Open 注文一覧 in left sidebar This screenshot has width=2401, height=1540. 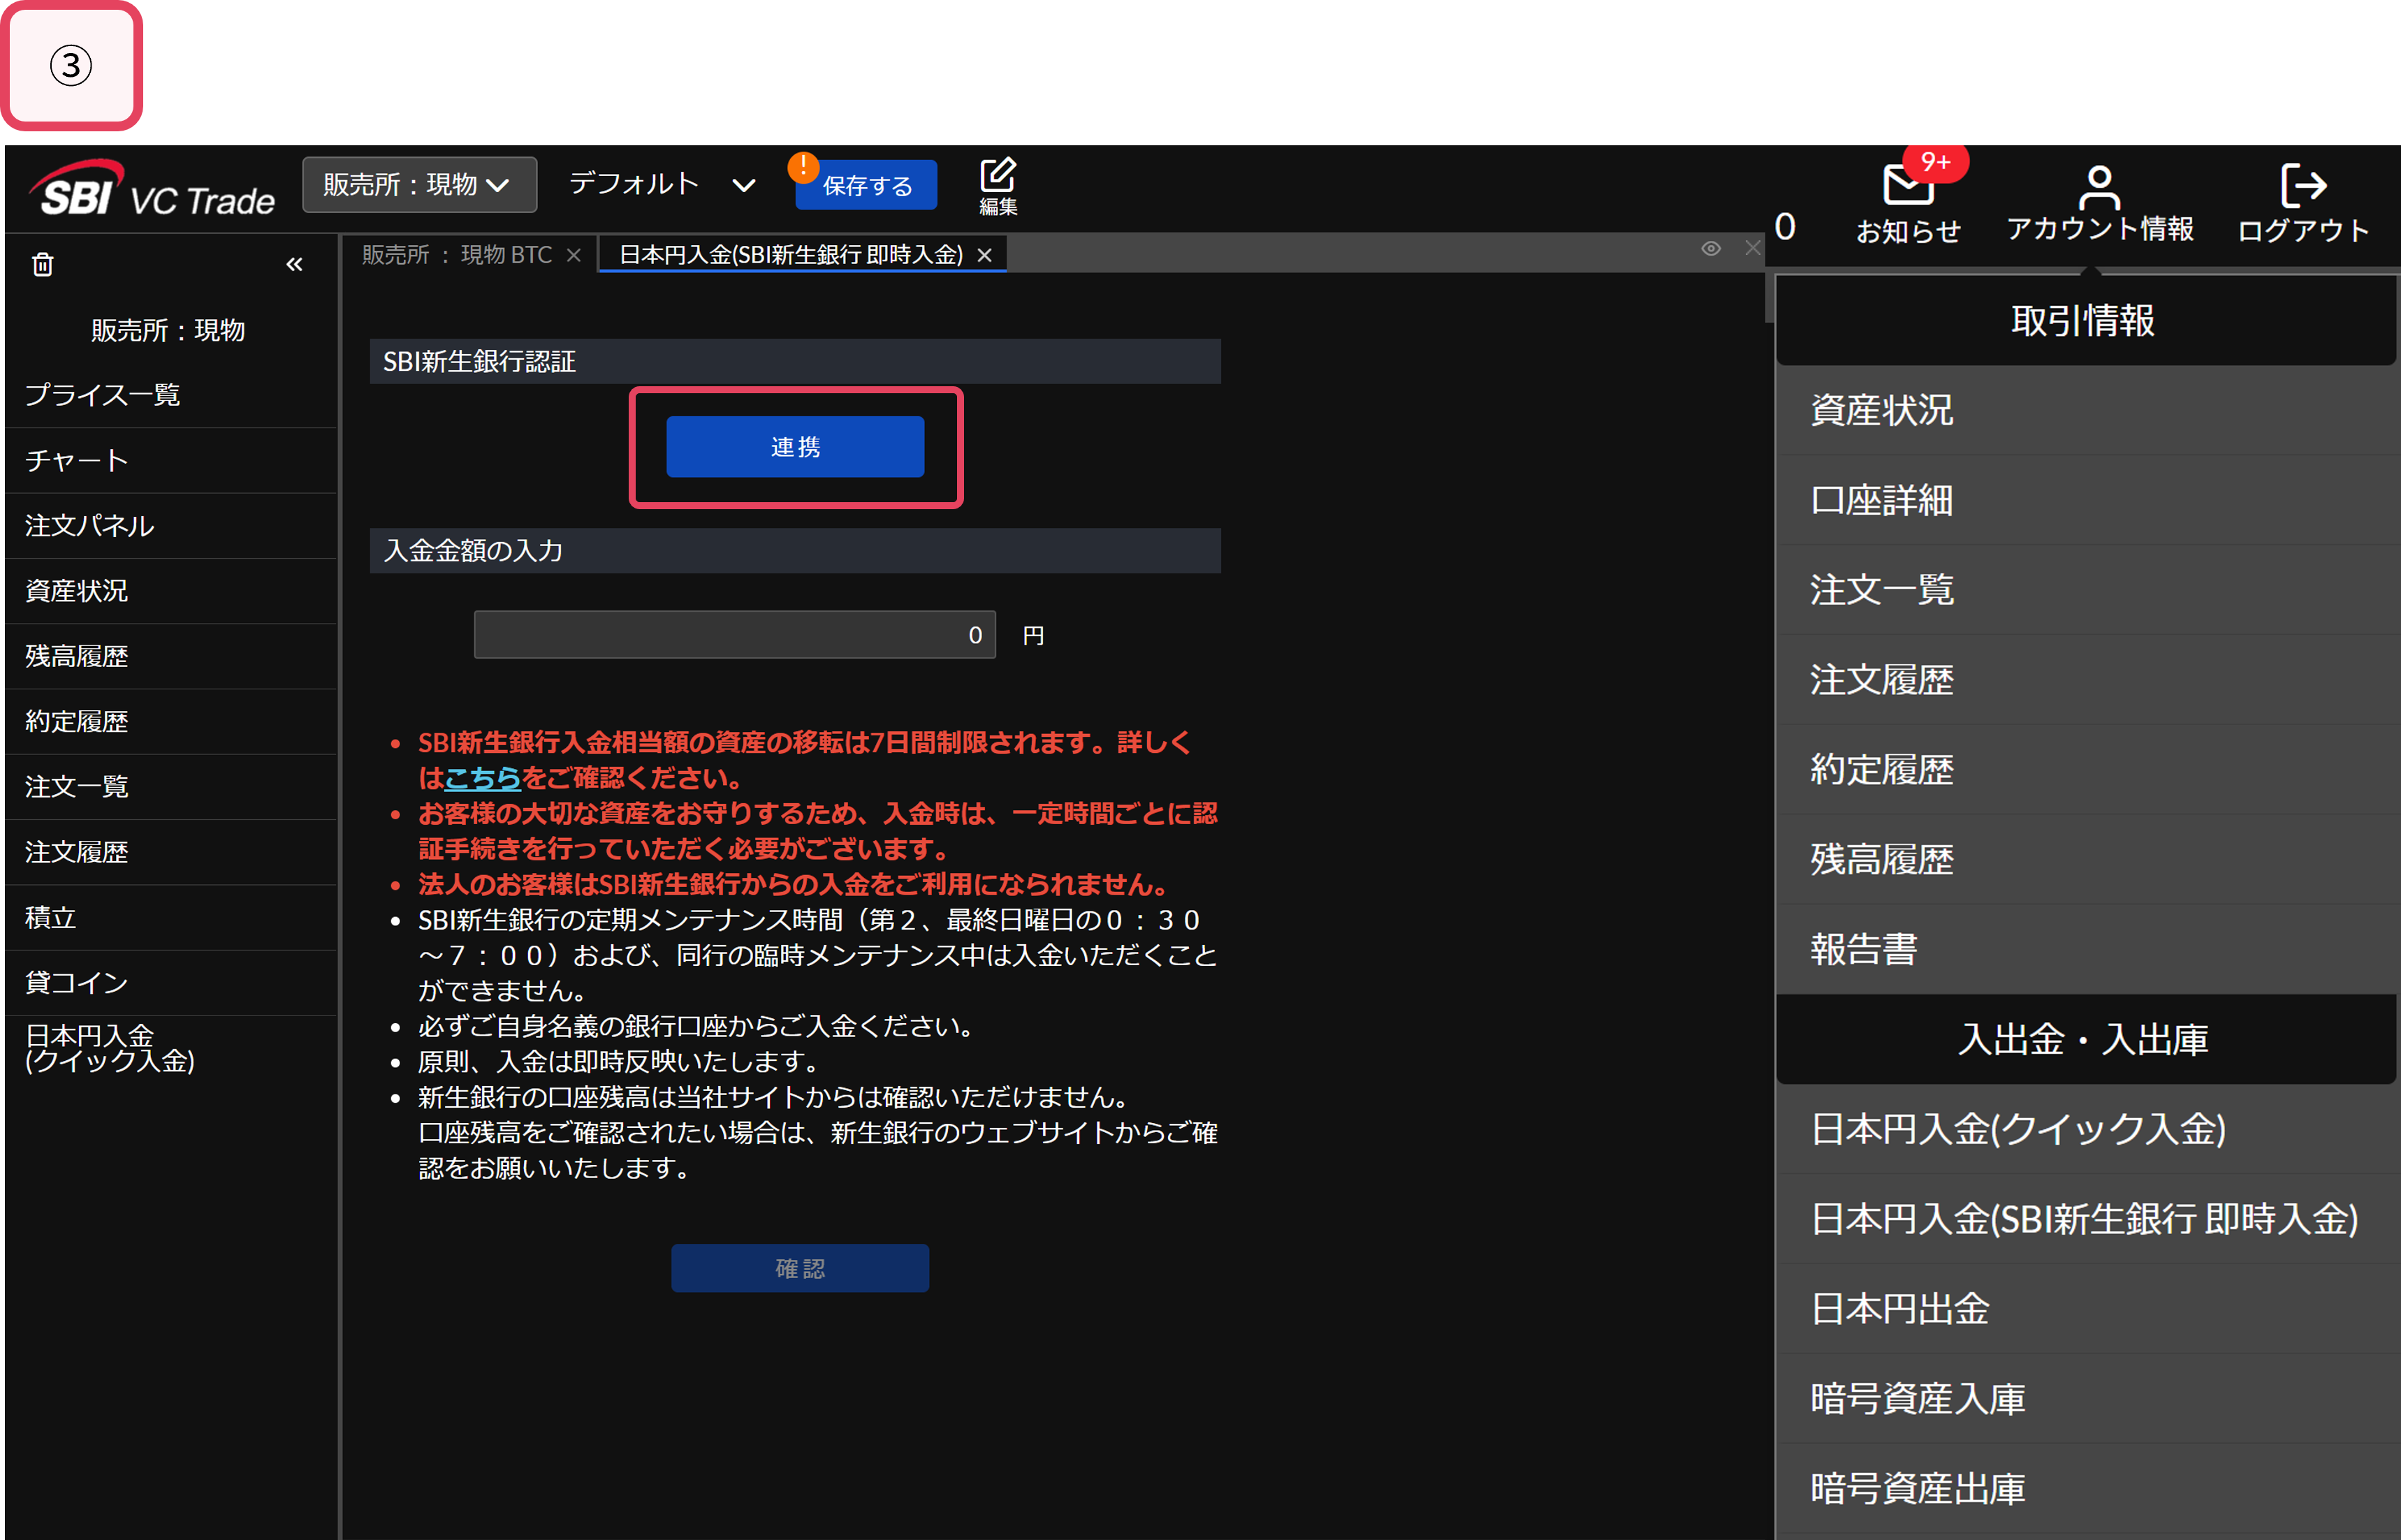tap(170, 787)
